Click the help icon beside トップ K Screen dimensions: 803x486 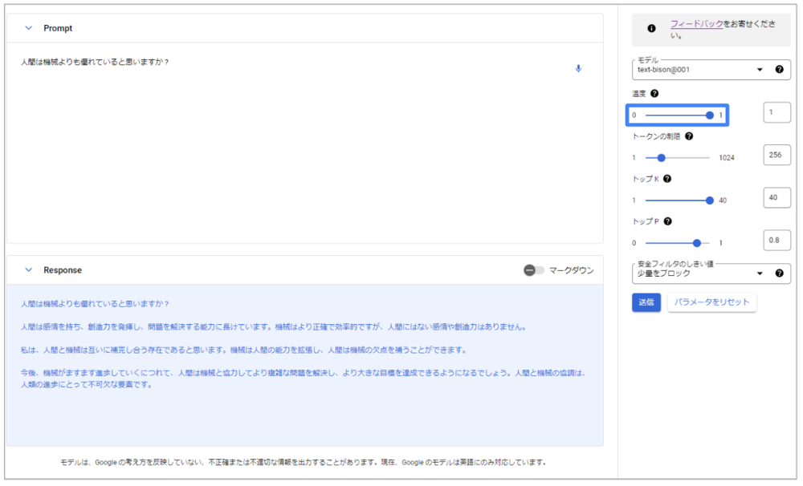(x=667, y=179)
